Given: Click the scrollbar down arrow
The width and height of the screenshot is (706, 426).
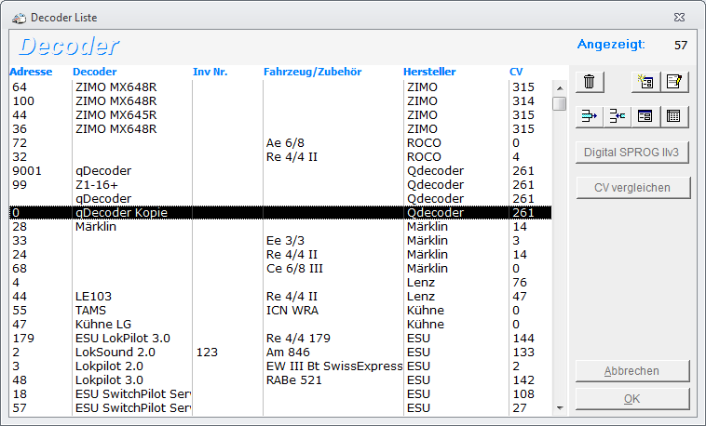Looking at the screenshot, I should point(560,408).
